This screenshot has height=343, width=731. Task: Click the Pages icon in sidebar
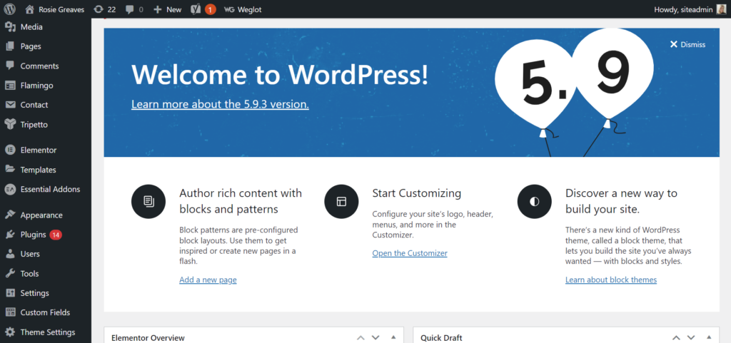[x=10, y=46]
